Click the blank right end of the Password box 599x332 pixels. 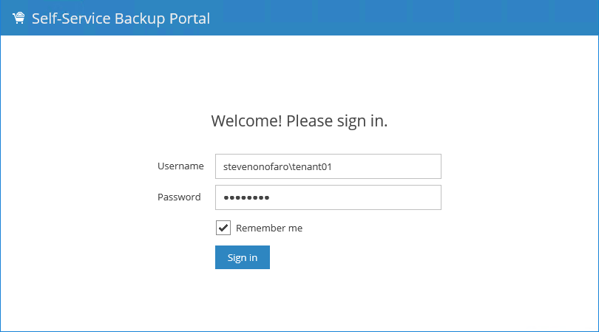399,197
